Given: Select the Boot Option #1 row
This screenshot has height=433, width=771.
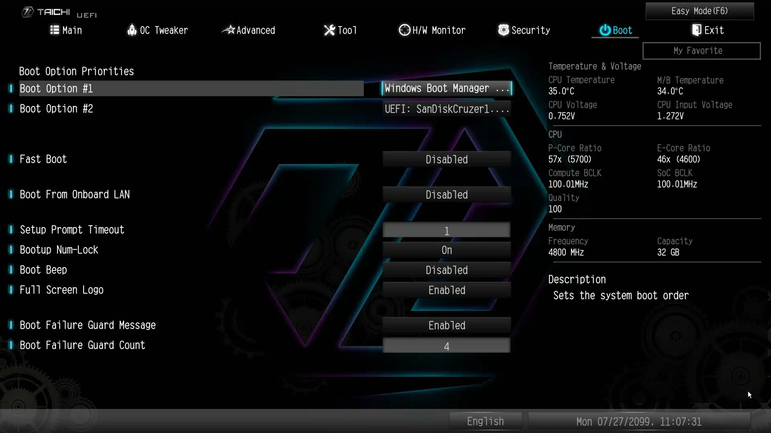Looking at the screenshot, I should [x=192, y=88].
